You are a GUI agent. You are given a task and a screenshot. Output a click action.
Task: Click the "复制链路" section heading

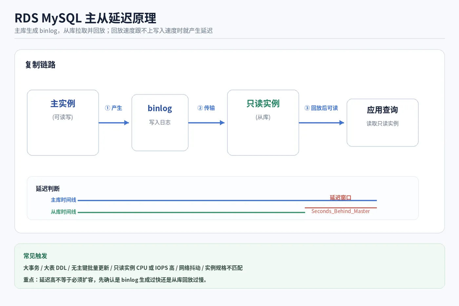click(x=40, y=65)
